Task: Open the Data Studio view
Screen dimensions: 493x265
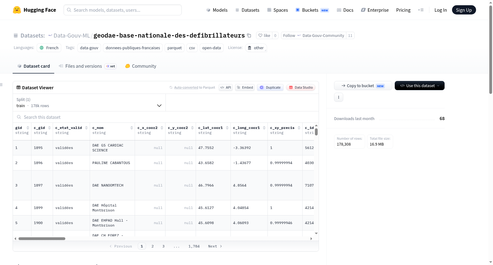Action: pyautogui.click(x=301, y=87)
